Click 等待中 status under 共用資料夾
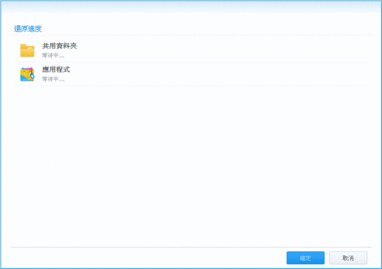382x269 pixels. pyautogui.click(x=53, y=56)
